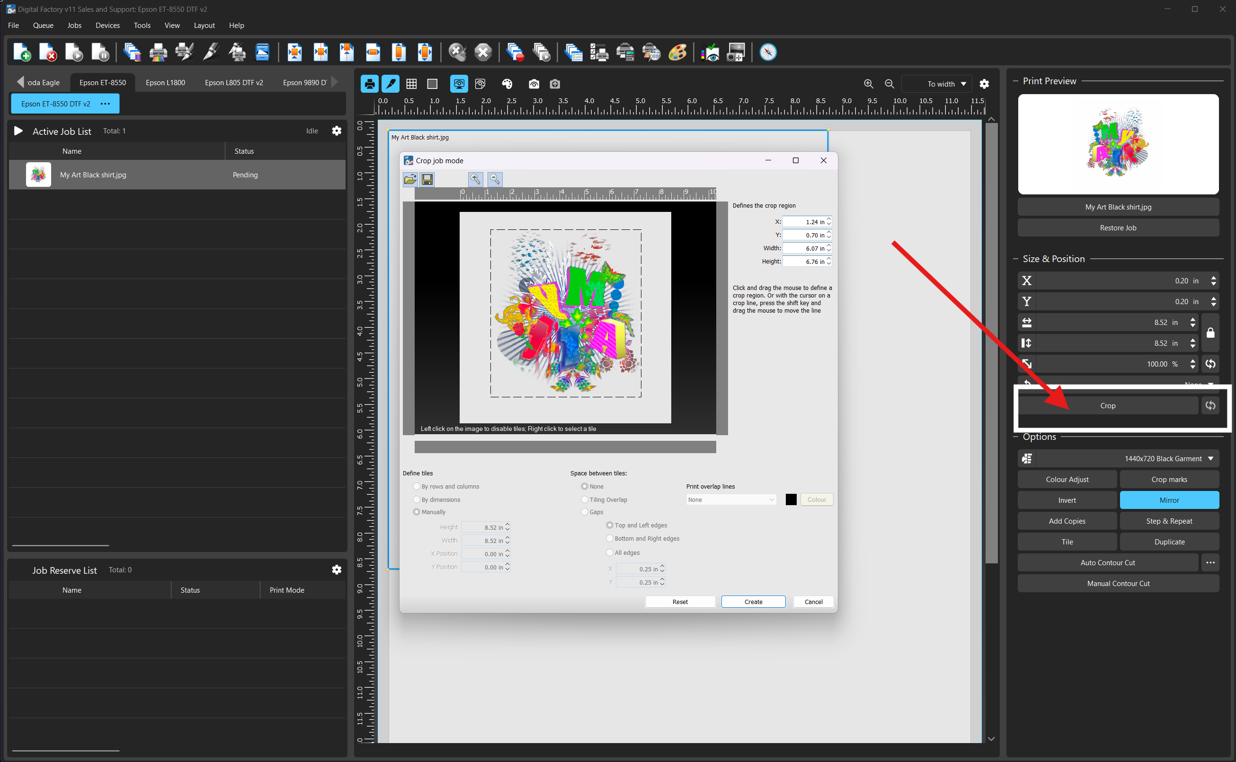1236x762 pixels.
Task: Open the Layout menu
Action: tap(204, 25)
